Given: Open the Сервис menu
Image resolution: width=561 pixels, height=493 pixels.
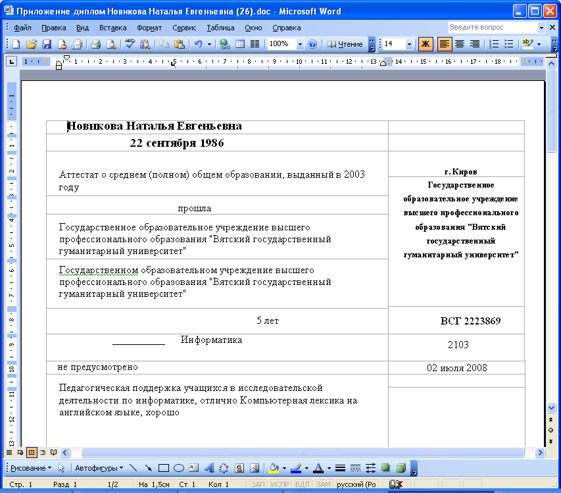Looking at the screenshot, I should tap(184, 28).
